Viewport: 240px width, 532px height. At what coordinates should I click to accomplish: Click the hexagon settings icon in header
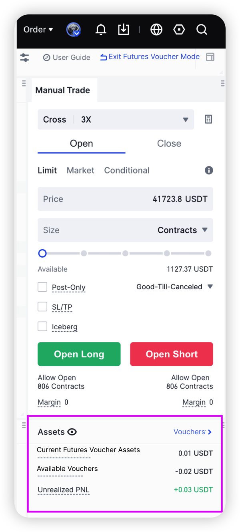pos(179,30)
